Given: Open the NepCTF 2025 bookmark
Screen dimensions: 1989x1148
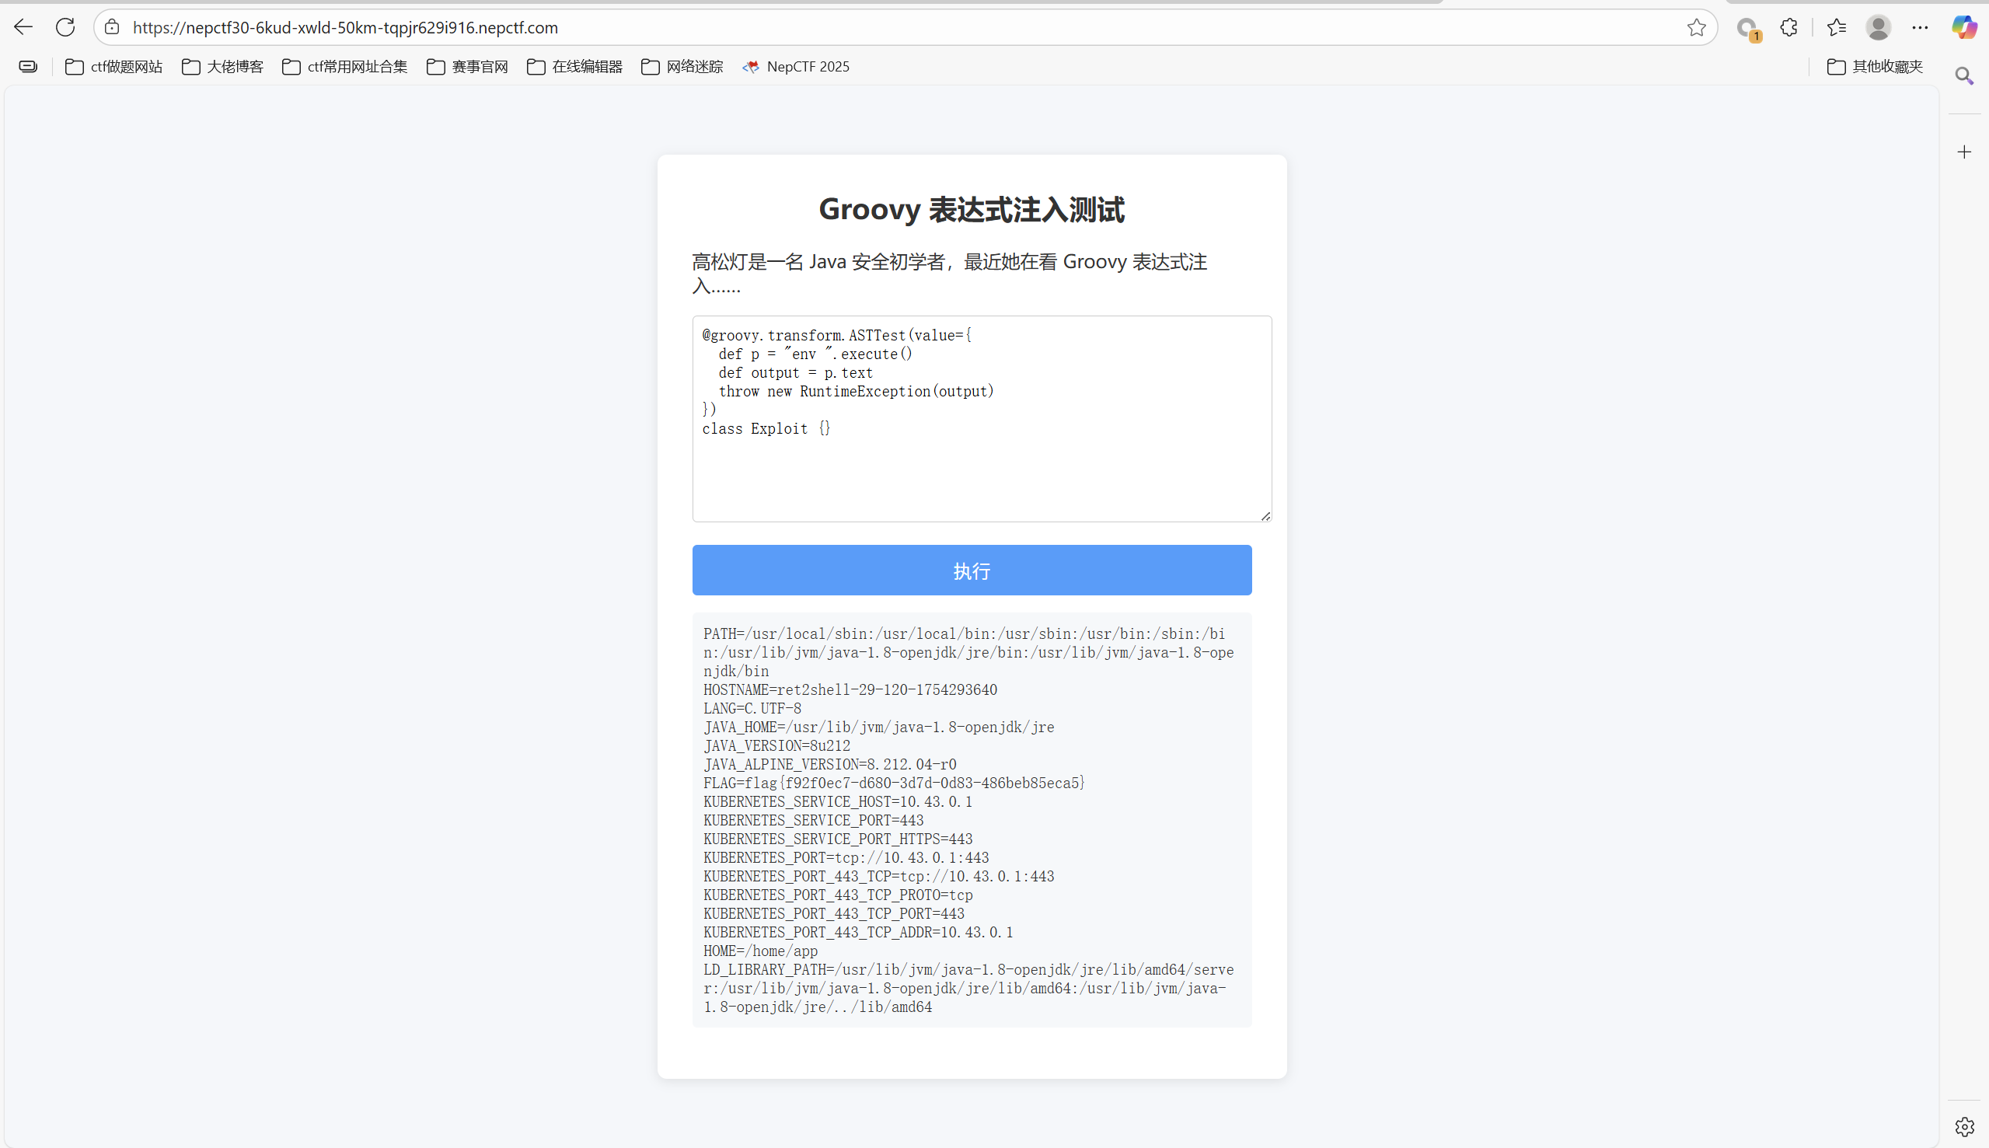Looking at the screenshot, I should (795, 67).
